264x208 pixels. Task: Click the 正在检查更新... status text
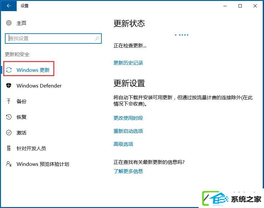tap(130, 46)
